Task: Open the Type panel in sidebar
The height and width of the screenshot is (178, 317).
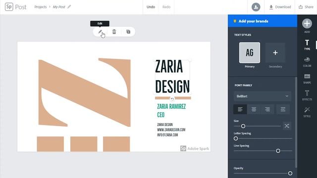Action: point(307,44)
